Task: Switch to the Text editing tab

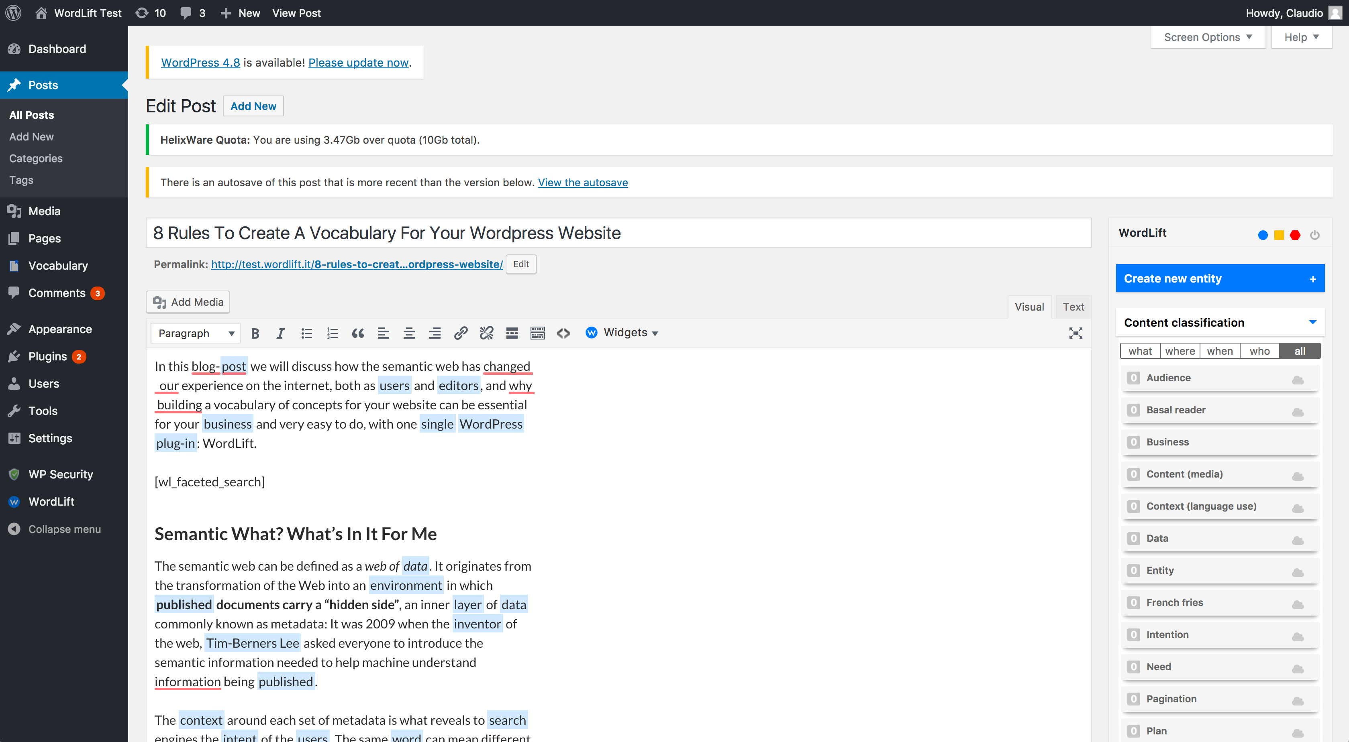Action: click(x=1073, y=307)
